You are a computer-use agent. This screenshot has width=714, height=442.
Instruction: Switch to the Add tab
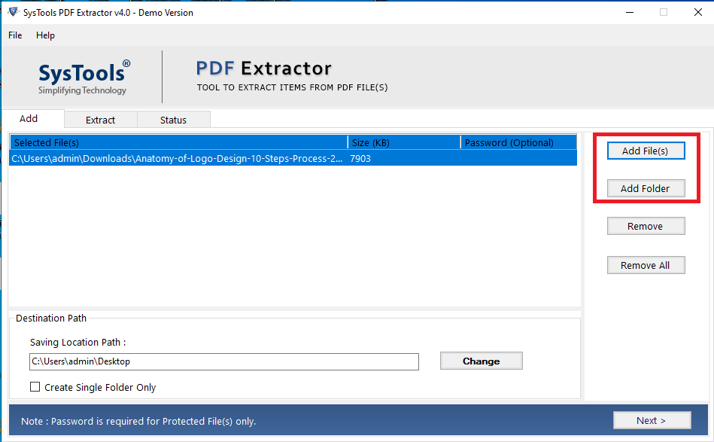pyautogui.click(x=33, y=118)
